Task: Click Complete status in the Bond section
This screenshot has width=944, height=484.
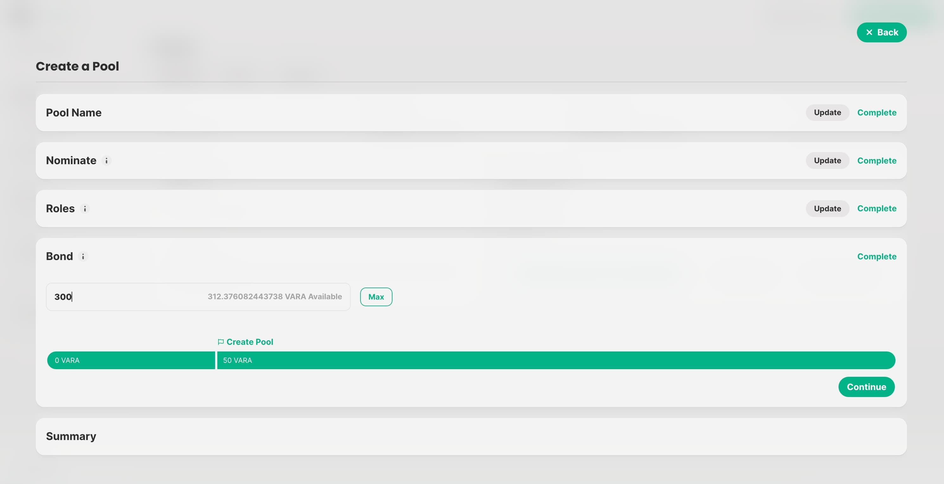Action: (877, 257)
